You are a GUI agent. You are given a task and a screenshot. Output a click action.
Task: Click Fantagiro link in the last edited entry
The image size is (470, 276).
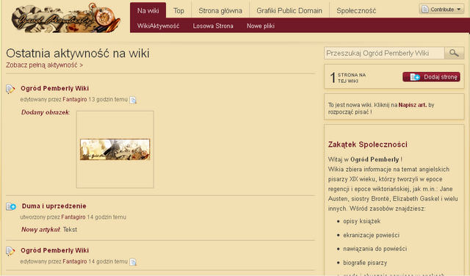(75, 261)
